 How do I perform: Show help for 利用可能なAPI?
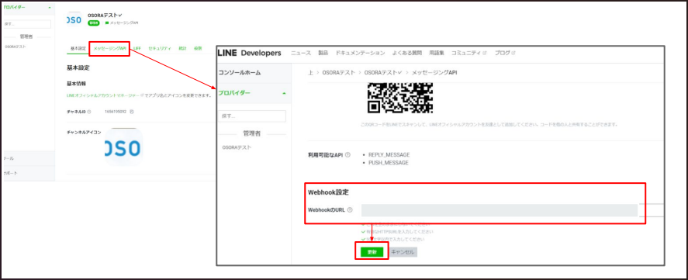[348, 155]
